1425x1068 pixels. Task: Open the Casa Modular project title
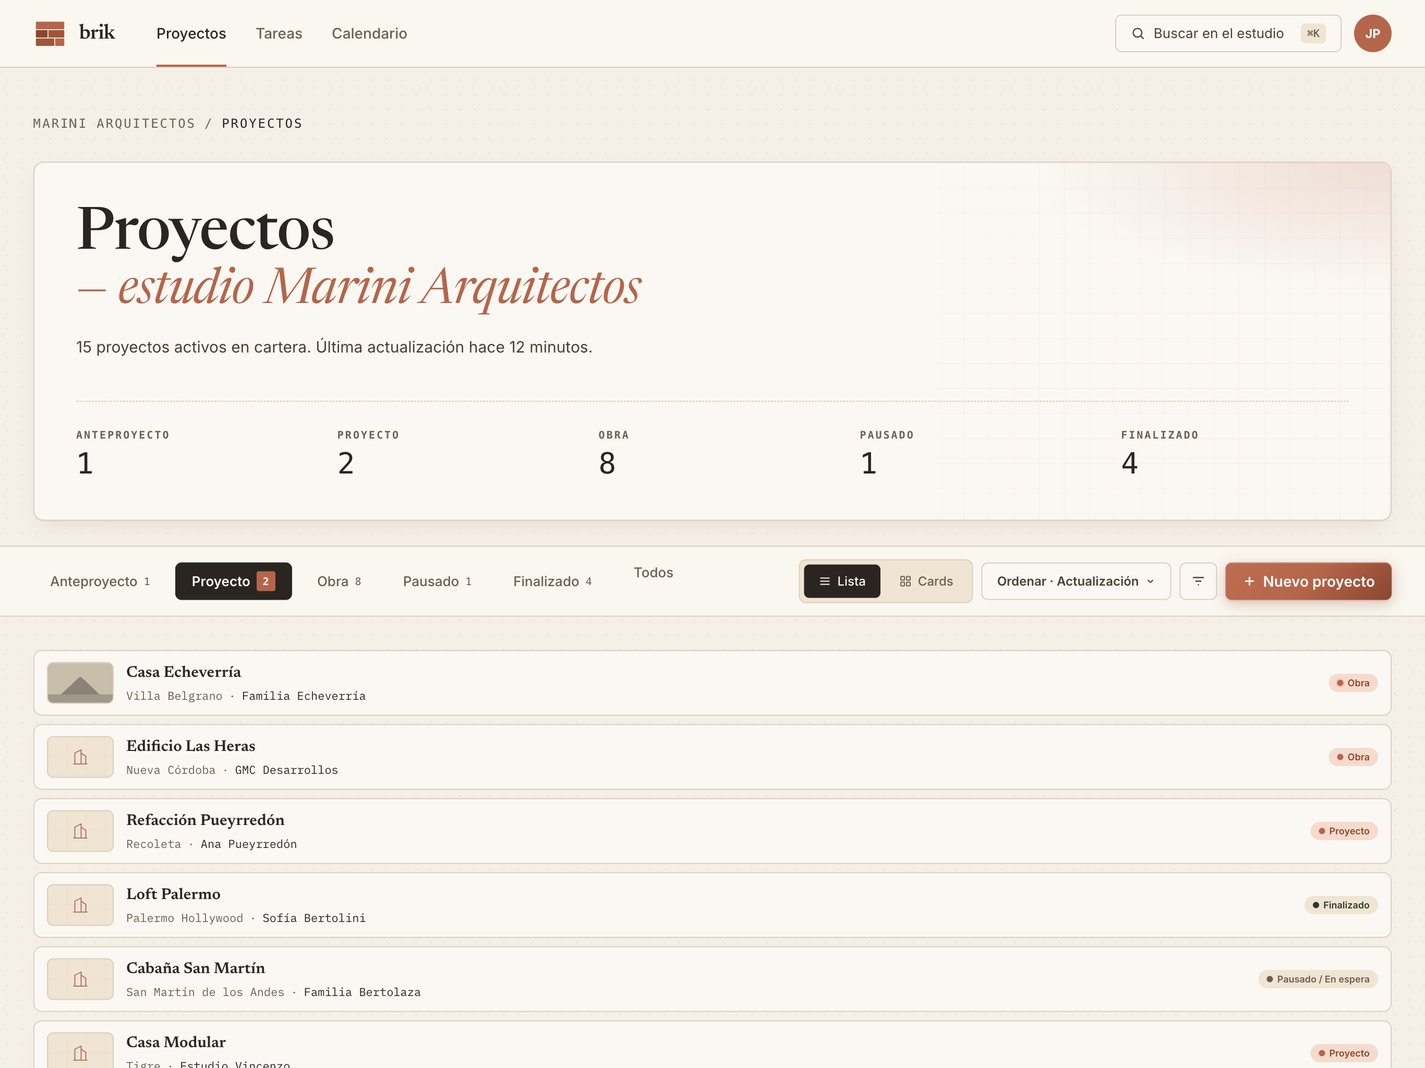pyautogui.click(x=176, y=1042)
